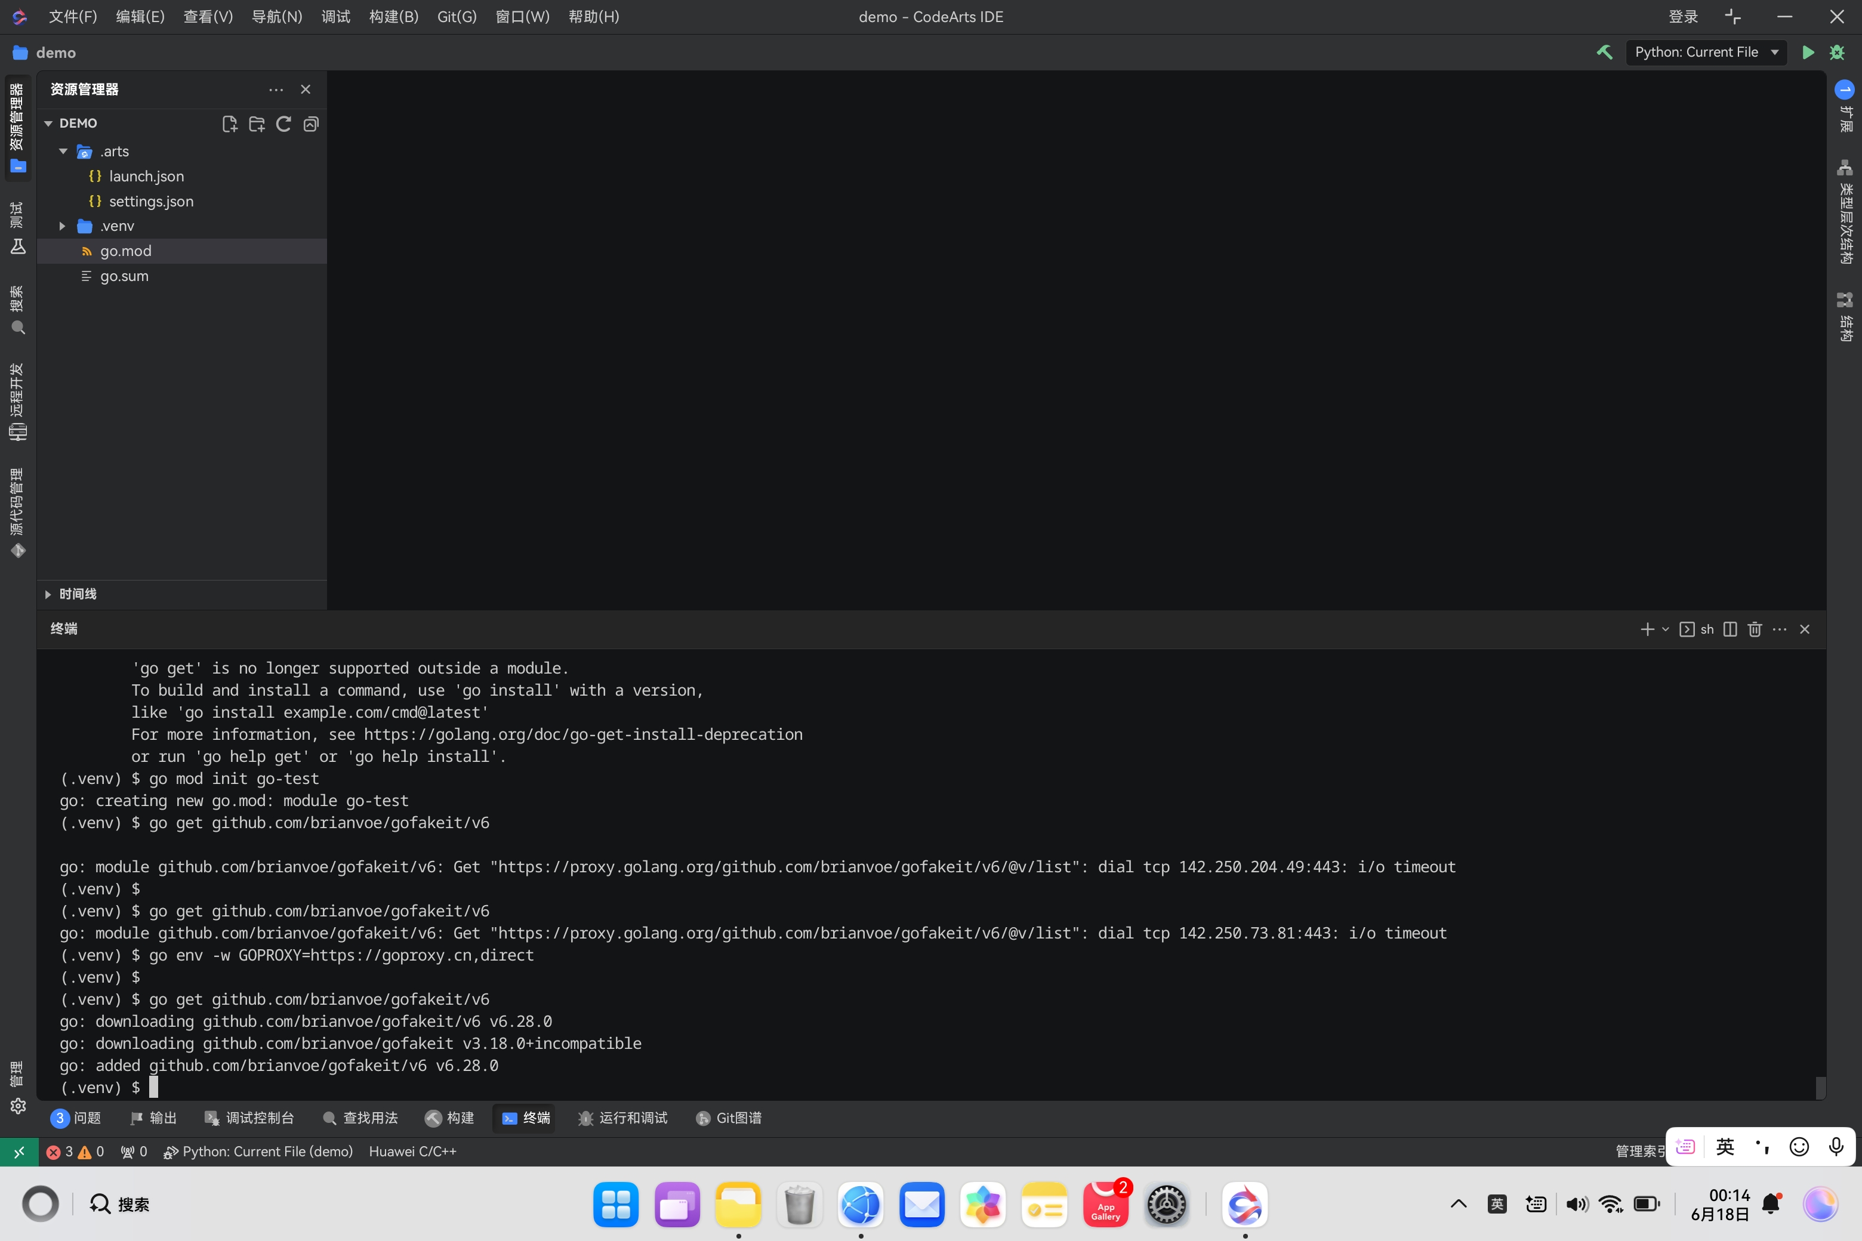The image size is (1862, 1241).
Task: Open the 类型层次结构 right sidebar panel
Action: point(1845,212)
